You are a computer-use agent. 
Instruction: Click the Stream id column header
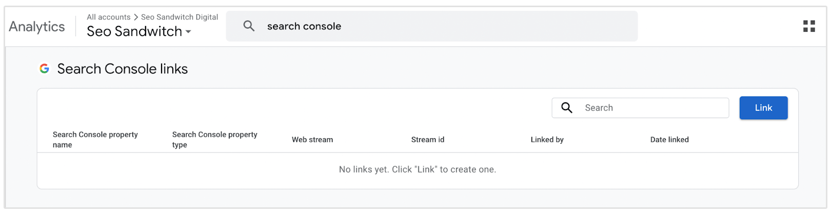[428, 139]
